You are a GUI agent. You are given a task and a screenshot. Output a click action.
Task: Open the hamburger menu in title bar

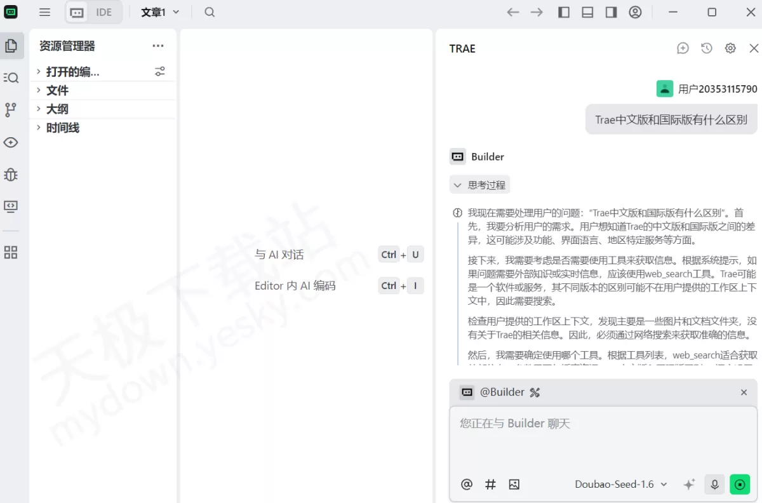pyautogui.click(x=44, y=12)
